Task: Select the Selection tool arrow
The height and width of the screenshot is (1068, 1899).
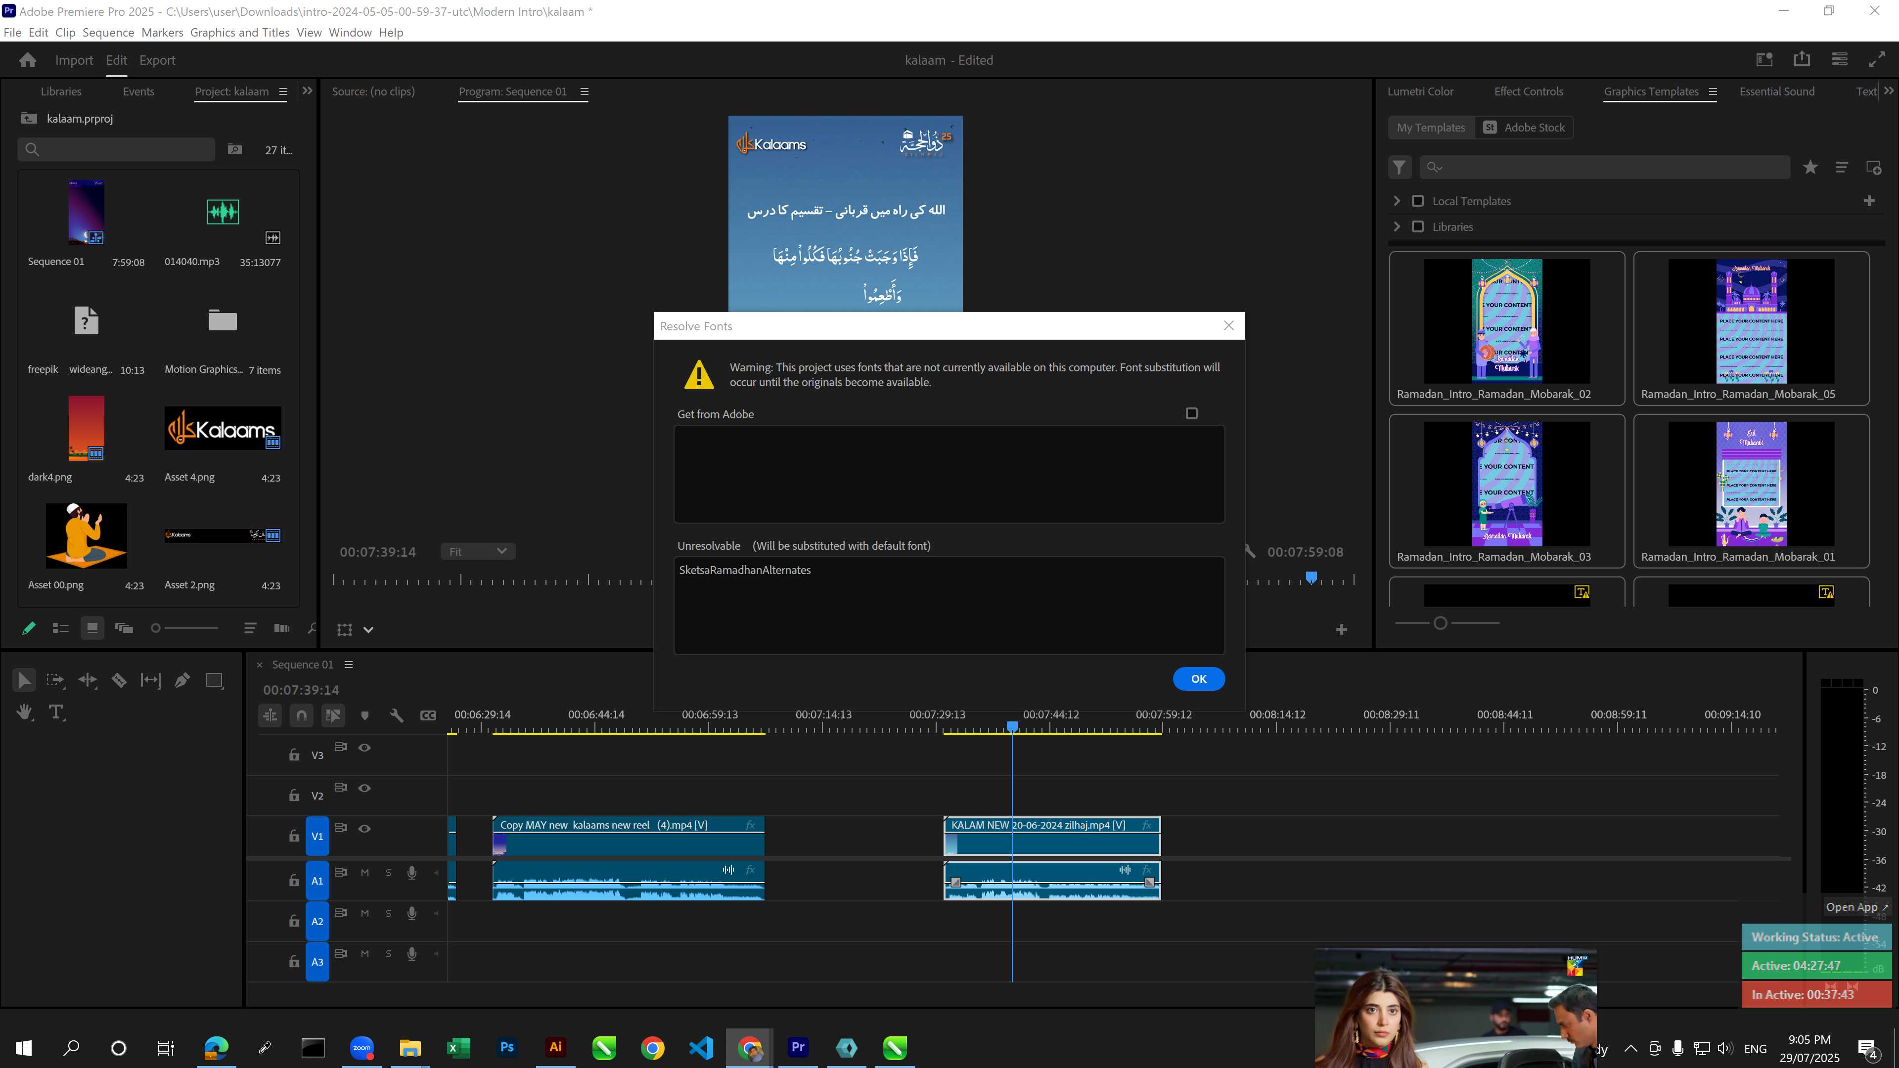Action: [24, 679]
